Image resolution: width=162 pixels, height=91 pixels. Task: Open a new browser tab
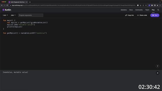coord(30,2)
